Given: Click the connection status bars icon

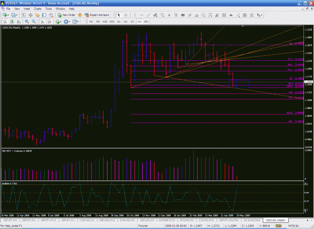Looking at the screenshot, I should click(x=278, y=226).
